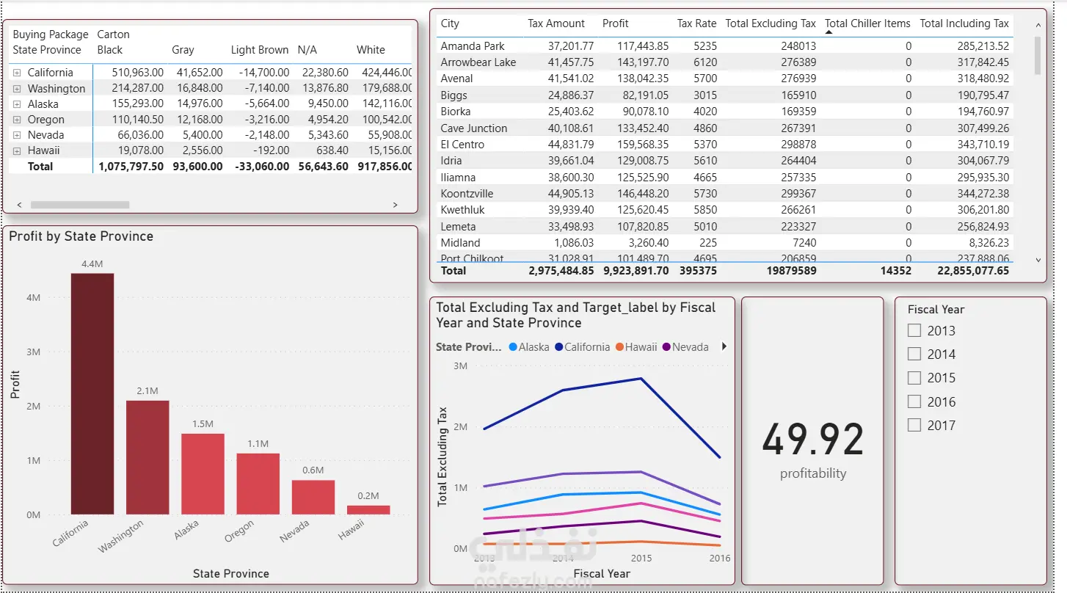Click the Kwethluk city row
1067x593 pixels.
click(x=725, y=210)
